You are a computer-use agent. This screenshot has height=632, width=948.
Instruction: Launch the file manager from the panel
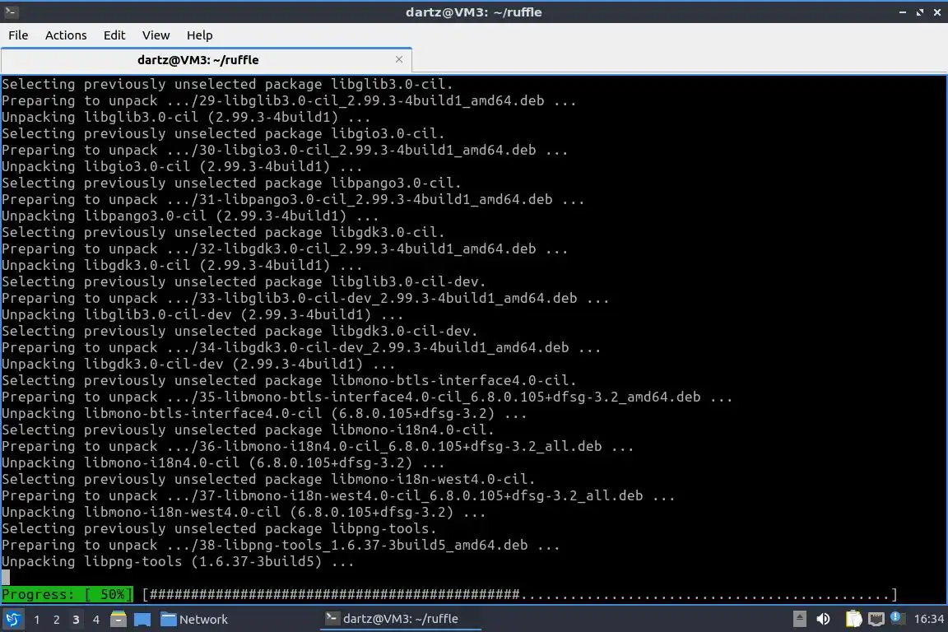point(118,620)
